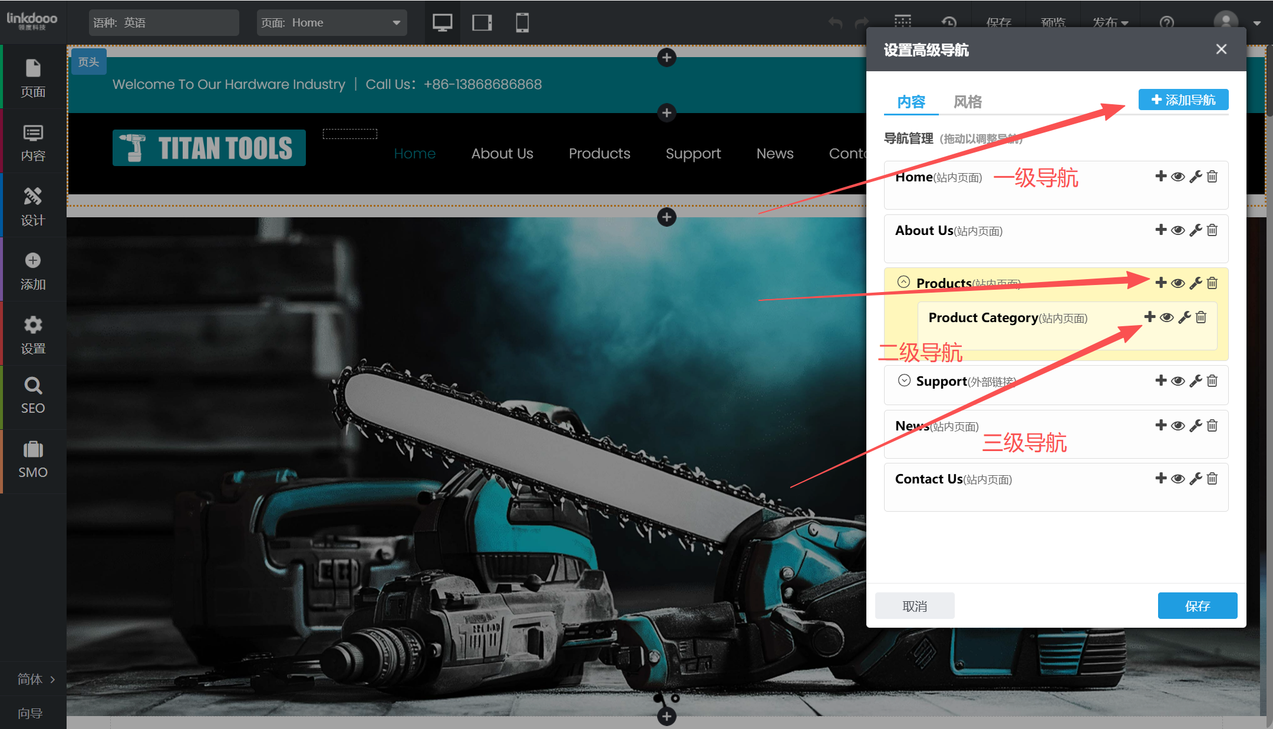Add sub-navigation under Products plus icon
Image resolution: width=1273 pixels, height=729 pixels.
click(x=1160, y=283)
